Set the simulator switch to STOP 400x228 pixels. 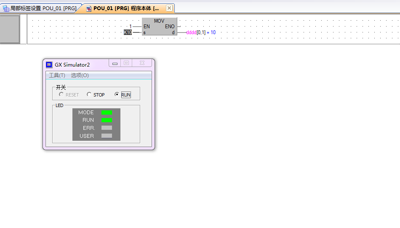[89, 94]
